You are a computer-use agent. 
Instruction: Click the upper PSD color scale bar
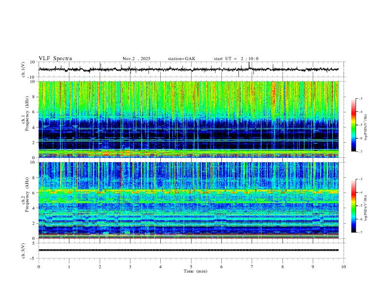coord(354,125)
